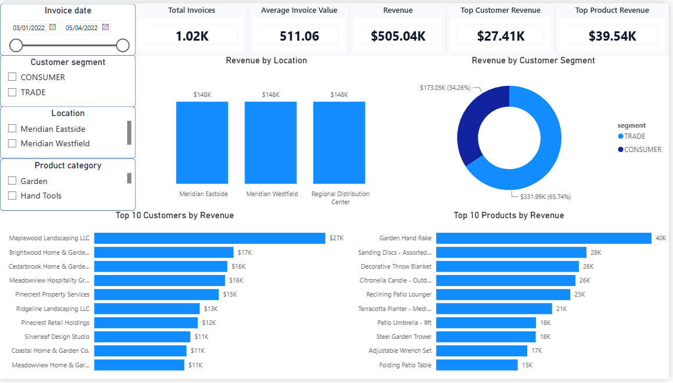Click the right handle of the date slider
The height and width of the screenshot is (383, 673).
(x=123, y=45)
